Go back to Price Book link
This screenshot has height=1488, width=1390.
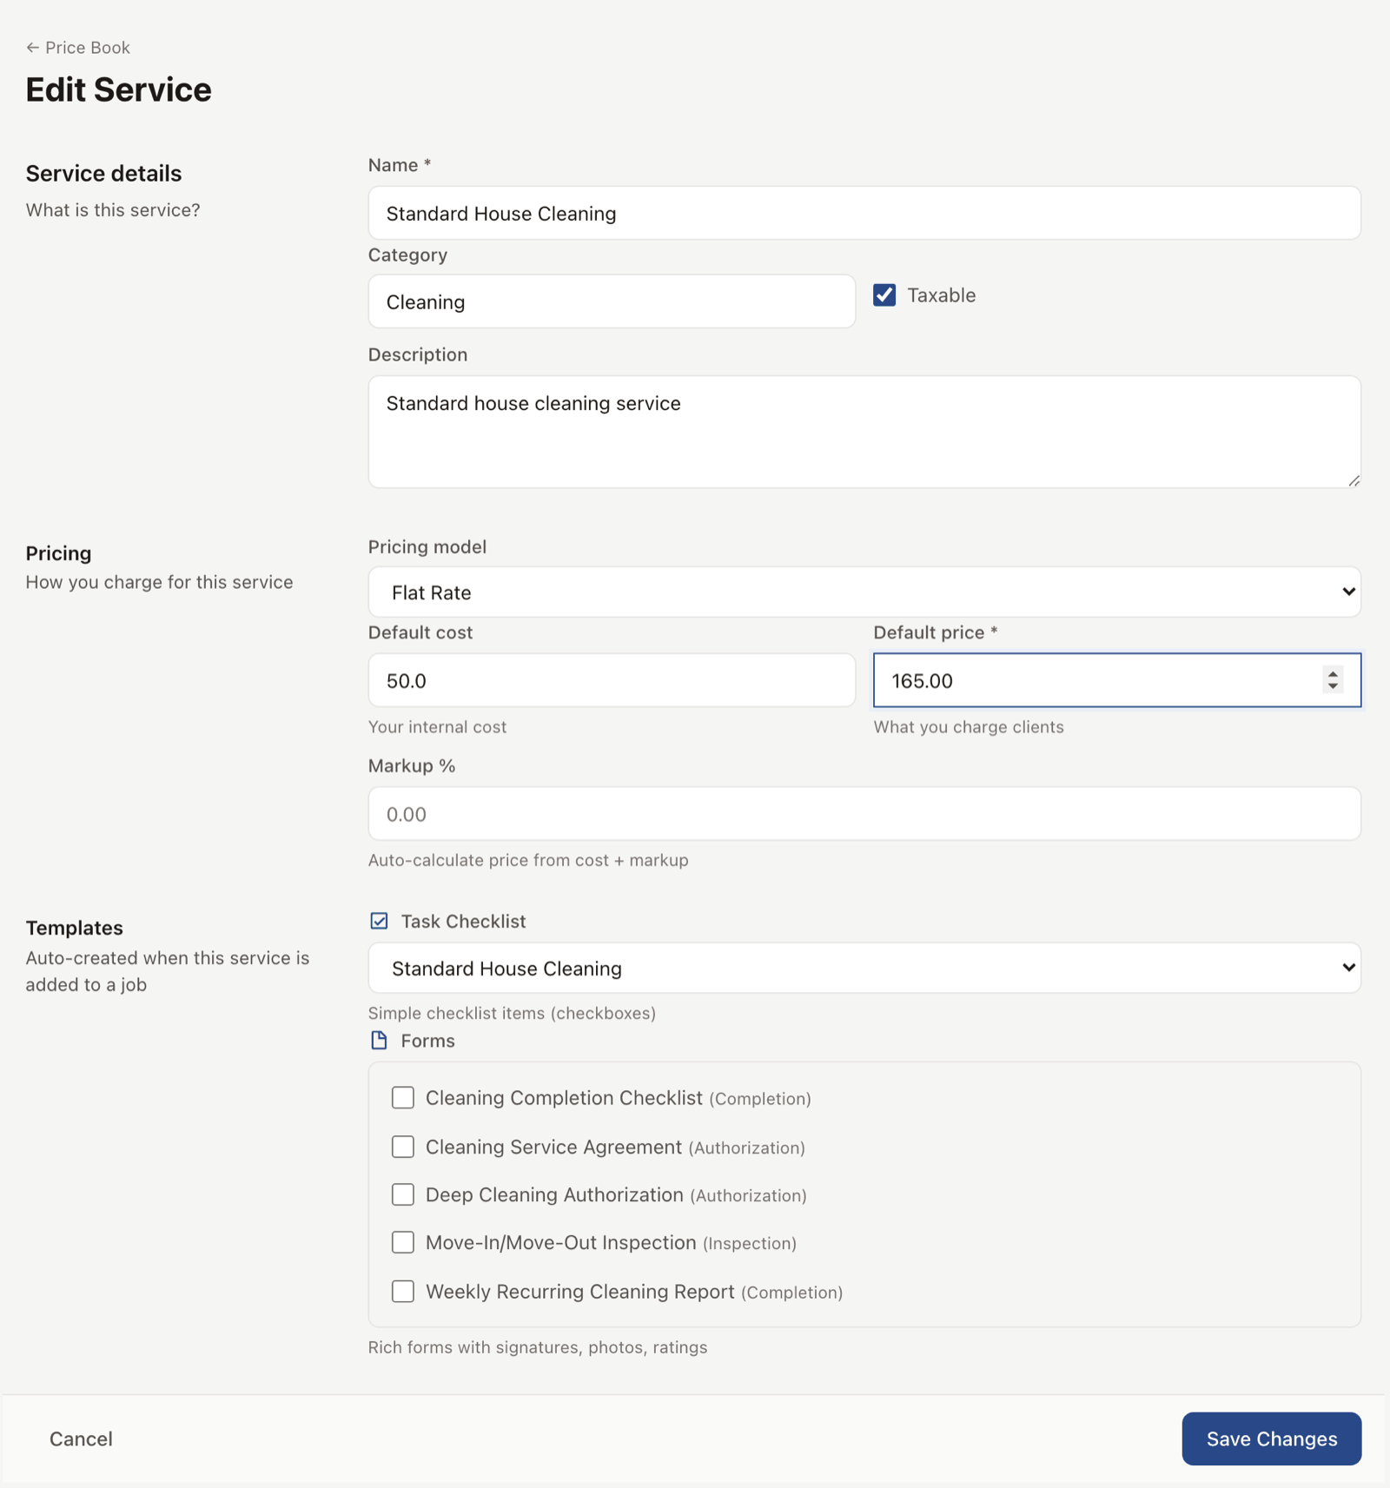pos(78,48)
